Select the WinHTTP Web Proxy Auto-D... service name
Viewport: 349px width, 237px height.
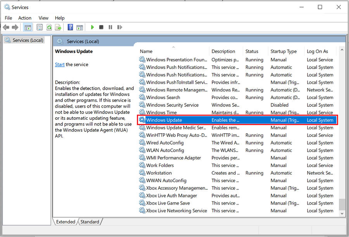(176, 135)
